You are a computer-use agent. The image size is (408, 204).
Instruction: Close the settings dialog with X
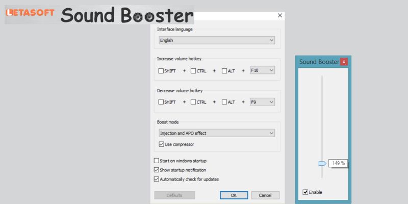280,16
